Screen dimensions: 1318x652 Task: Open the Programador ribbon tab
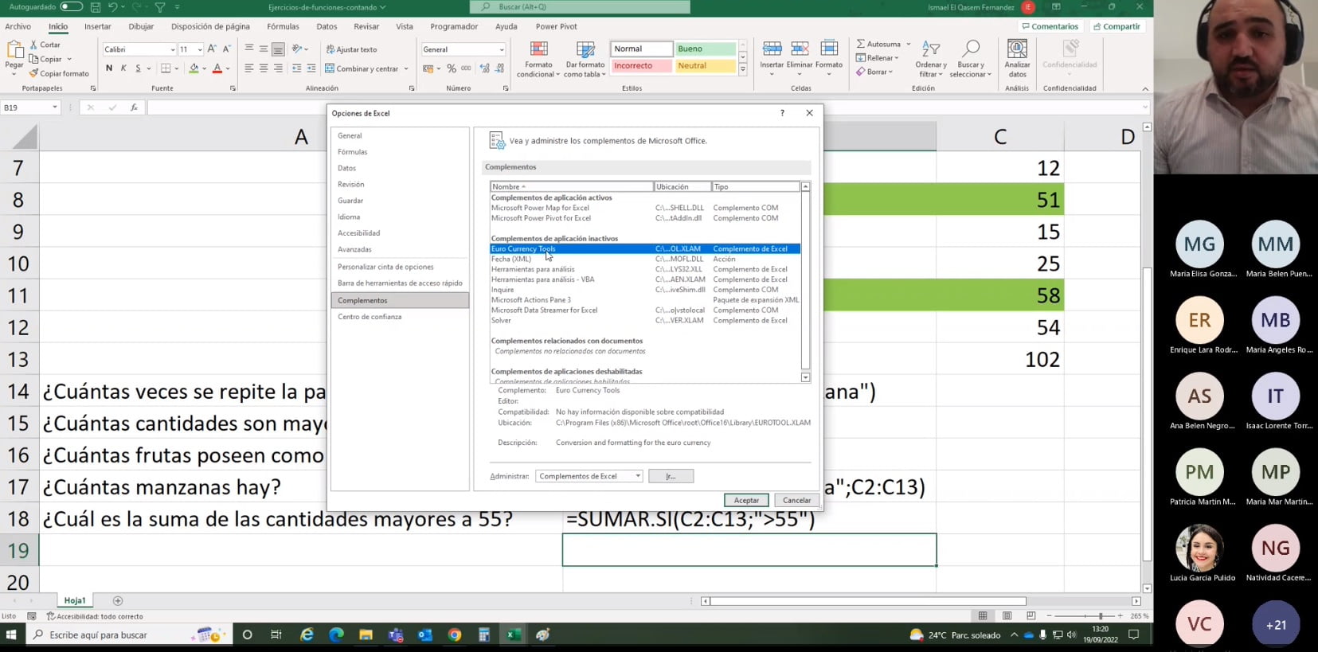[x=454, y=26]
